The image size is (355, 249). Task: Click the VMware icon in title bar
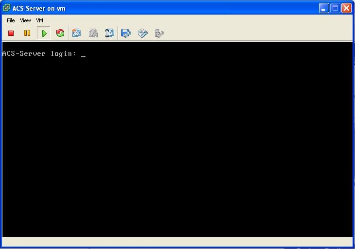tap(7, 8)
